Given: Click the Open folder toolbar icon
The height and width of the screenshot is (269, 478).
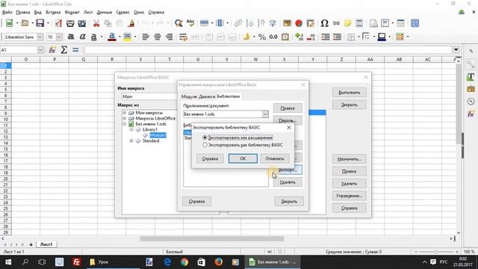Looking at the screenshot, I should pyautogui.click(x=25, y=23).
